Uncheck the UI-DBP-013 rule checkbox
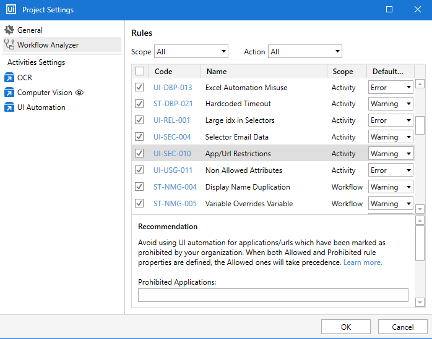 [x=139, y=88]
